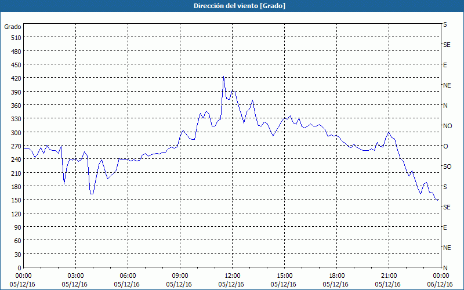464x290 pixels.
Task: Pick the 270 tick label
Action: [x=17, y=146]
